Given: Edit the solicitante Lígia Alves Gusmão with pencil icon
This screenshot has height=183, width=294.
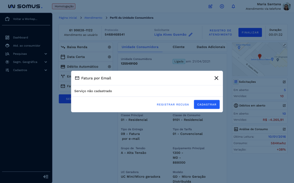Looking at the screenshot, I should pyautogui.click(x=190, y=35).
